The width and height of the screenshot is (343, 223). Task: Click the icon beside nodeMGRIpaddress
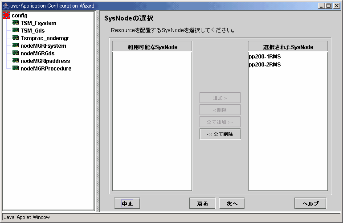(x=16, y=61)
